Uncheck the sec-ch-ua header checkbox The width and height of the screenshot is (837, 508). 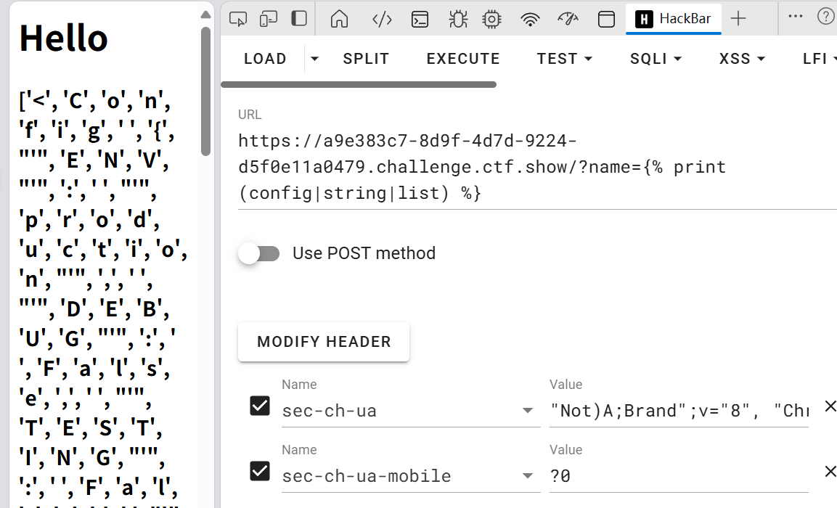[x=260, y=406]
